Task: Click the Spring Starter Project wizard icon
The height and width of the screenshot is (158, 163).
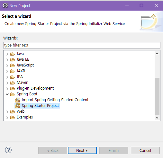Action: click(x=18, y=106)
